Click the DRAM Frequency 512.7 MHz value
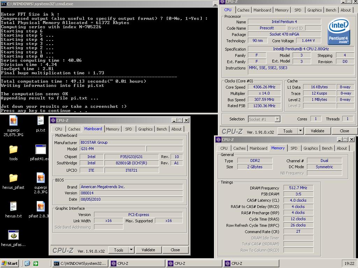358x268 pixels. 298,188
